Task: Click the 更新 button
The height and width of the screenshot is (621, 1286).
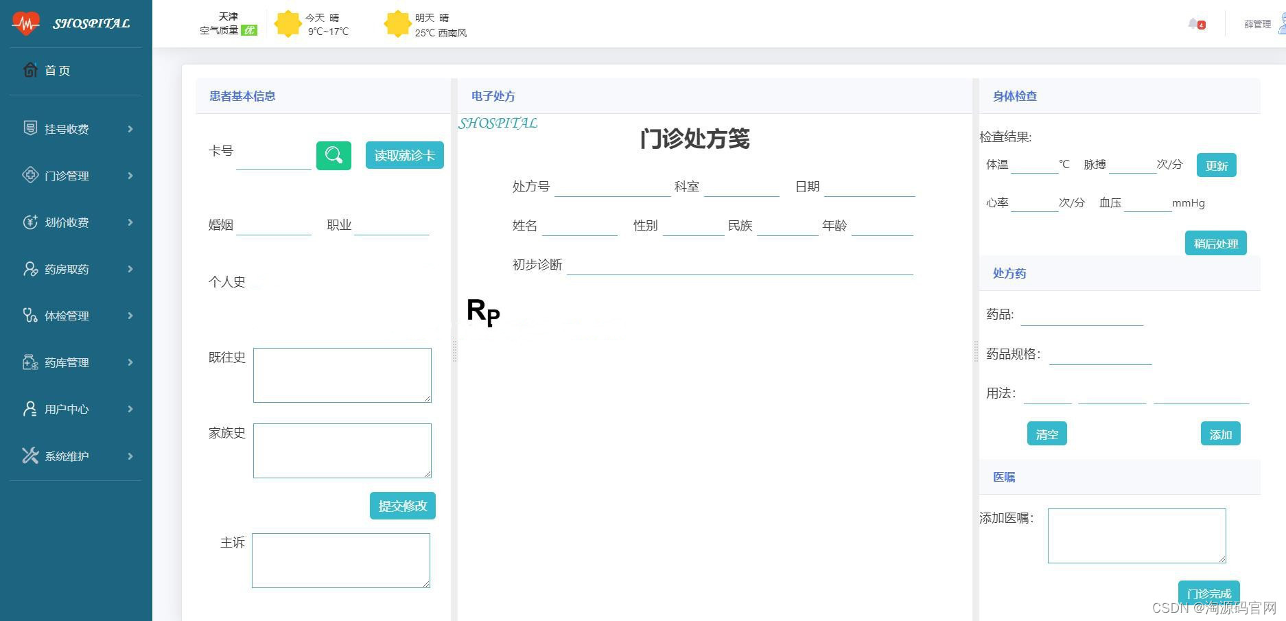Action: coord(1217,165)
